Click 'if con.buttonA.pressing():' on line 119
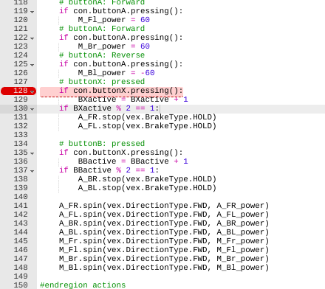The image size is (325, 289). (121, 11)
